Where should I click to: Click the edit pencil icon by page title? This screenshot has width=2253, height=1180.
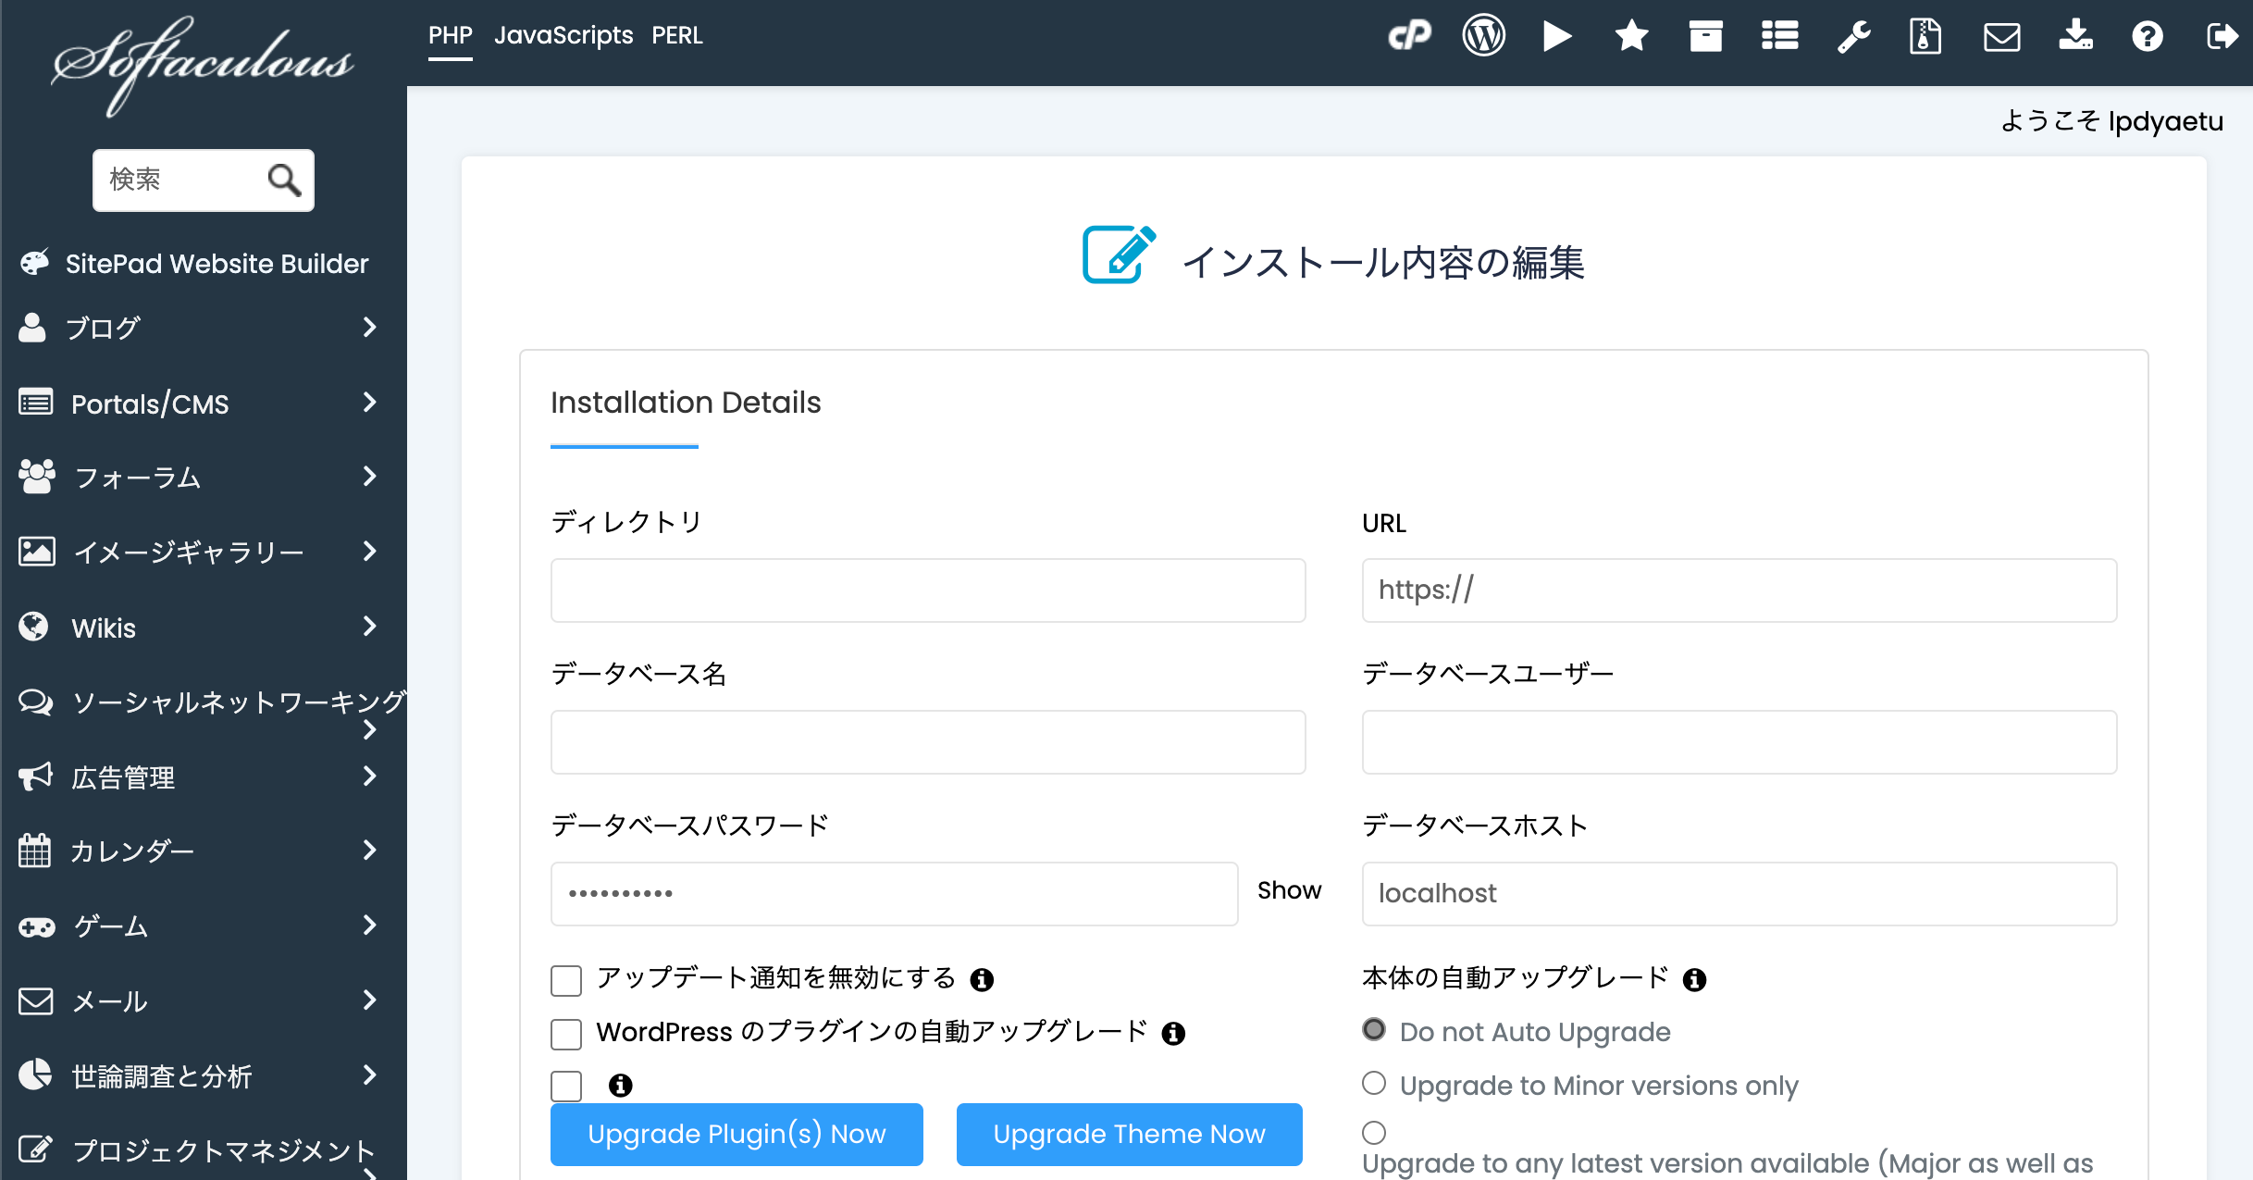pyautogui.click(x=1119, y=255)
